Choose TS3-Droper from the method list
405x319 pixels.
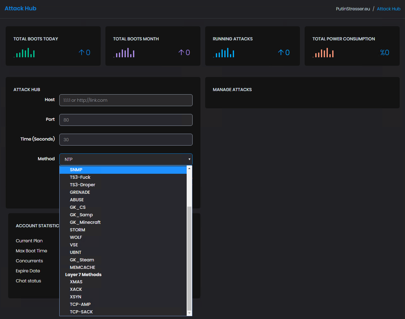123,185
